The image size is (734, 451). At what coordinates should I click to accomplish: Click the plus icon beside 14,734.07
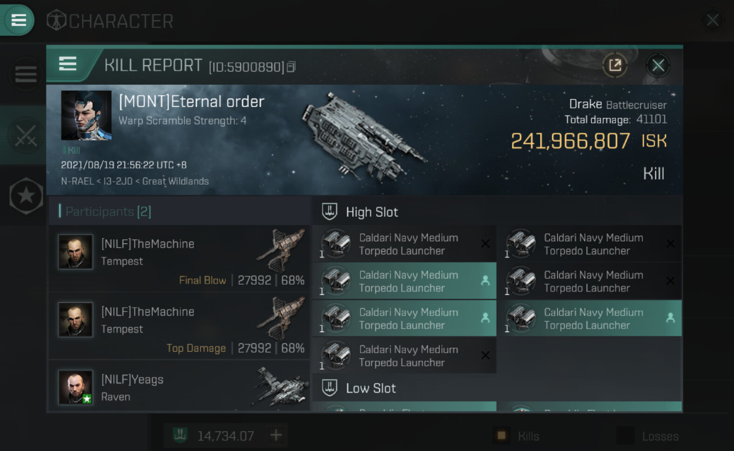(x=276, y=436)
